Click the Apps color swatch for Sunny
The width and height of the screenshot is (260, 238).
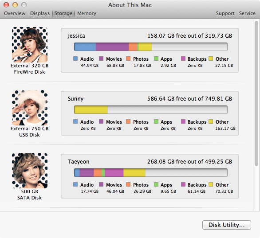(156, 121)
